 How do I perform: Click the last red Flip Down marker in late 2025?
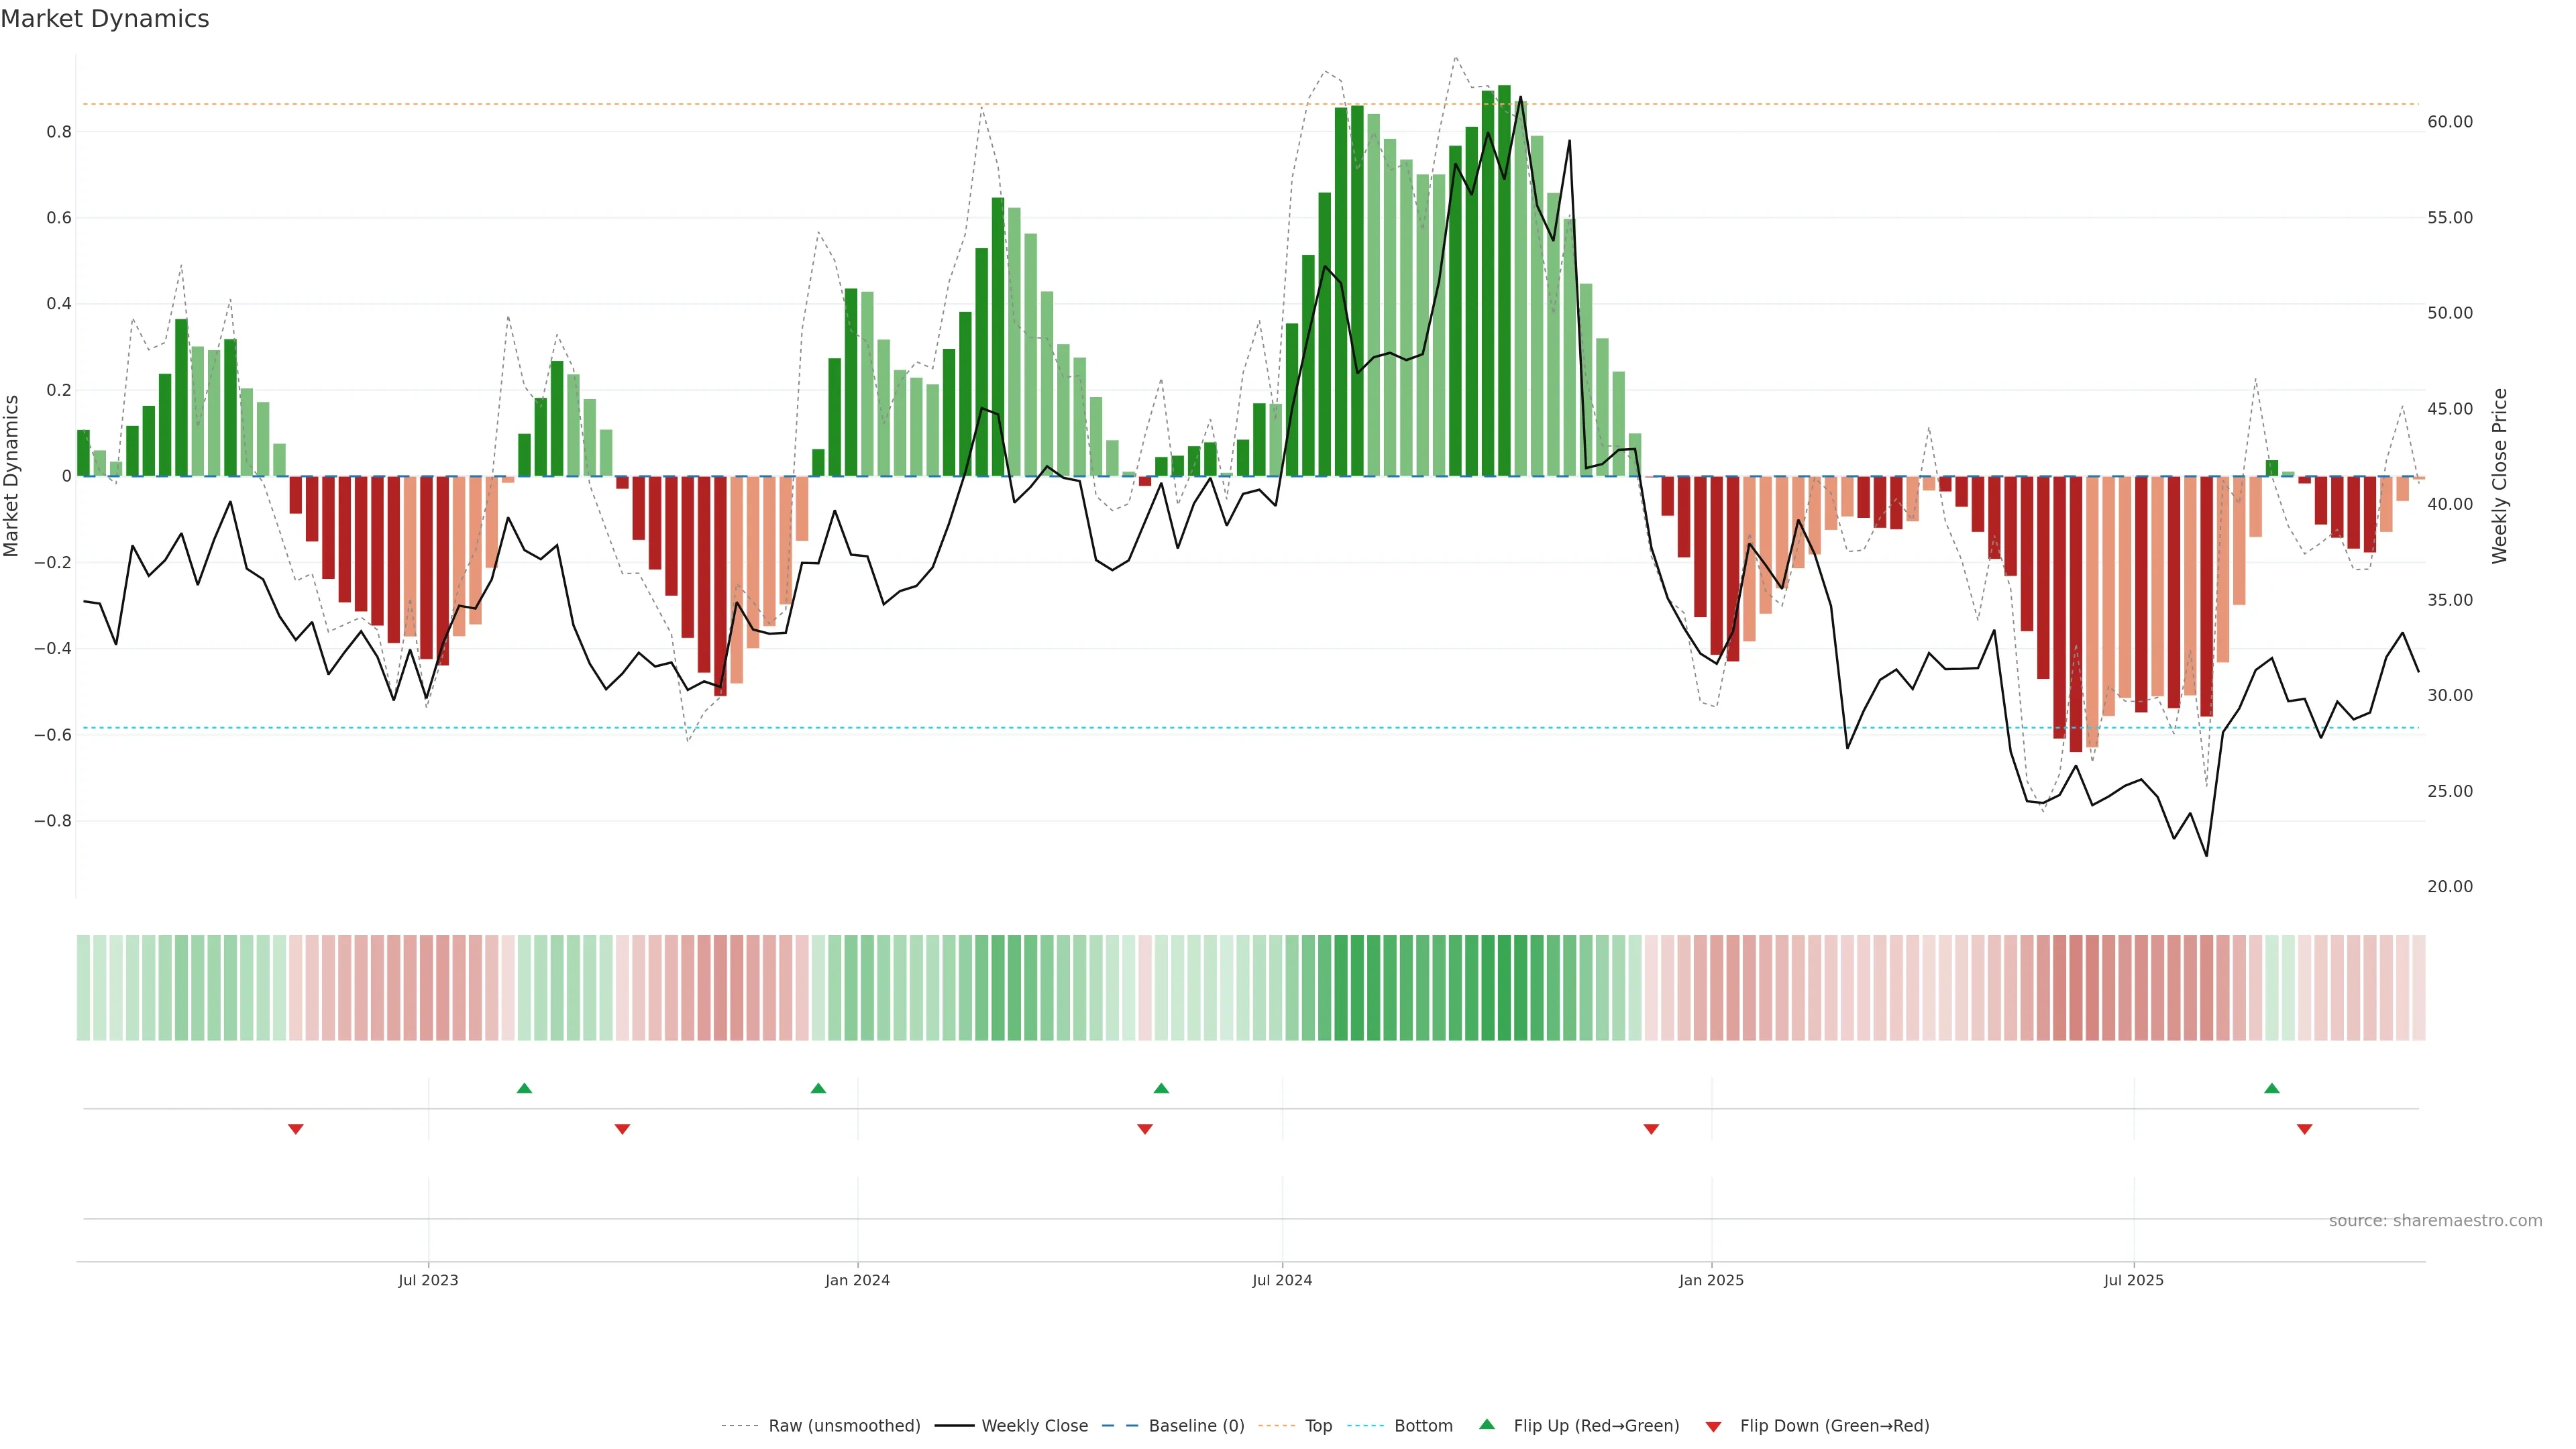click(2305, 1129)
